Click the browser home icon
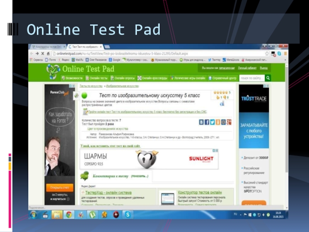The image size is (309, 232). pos(48,53)
